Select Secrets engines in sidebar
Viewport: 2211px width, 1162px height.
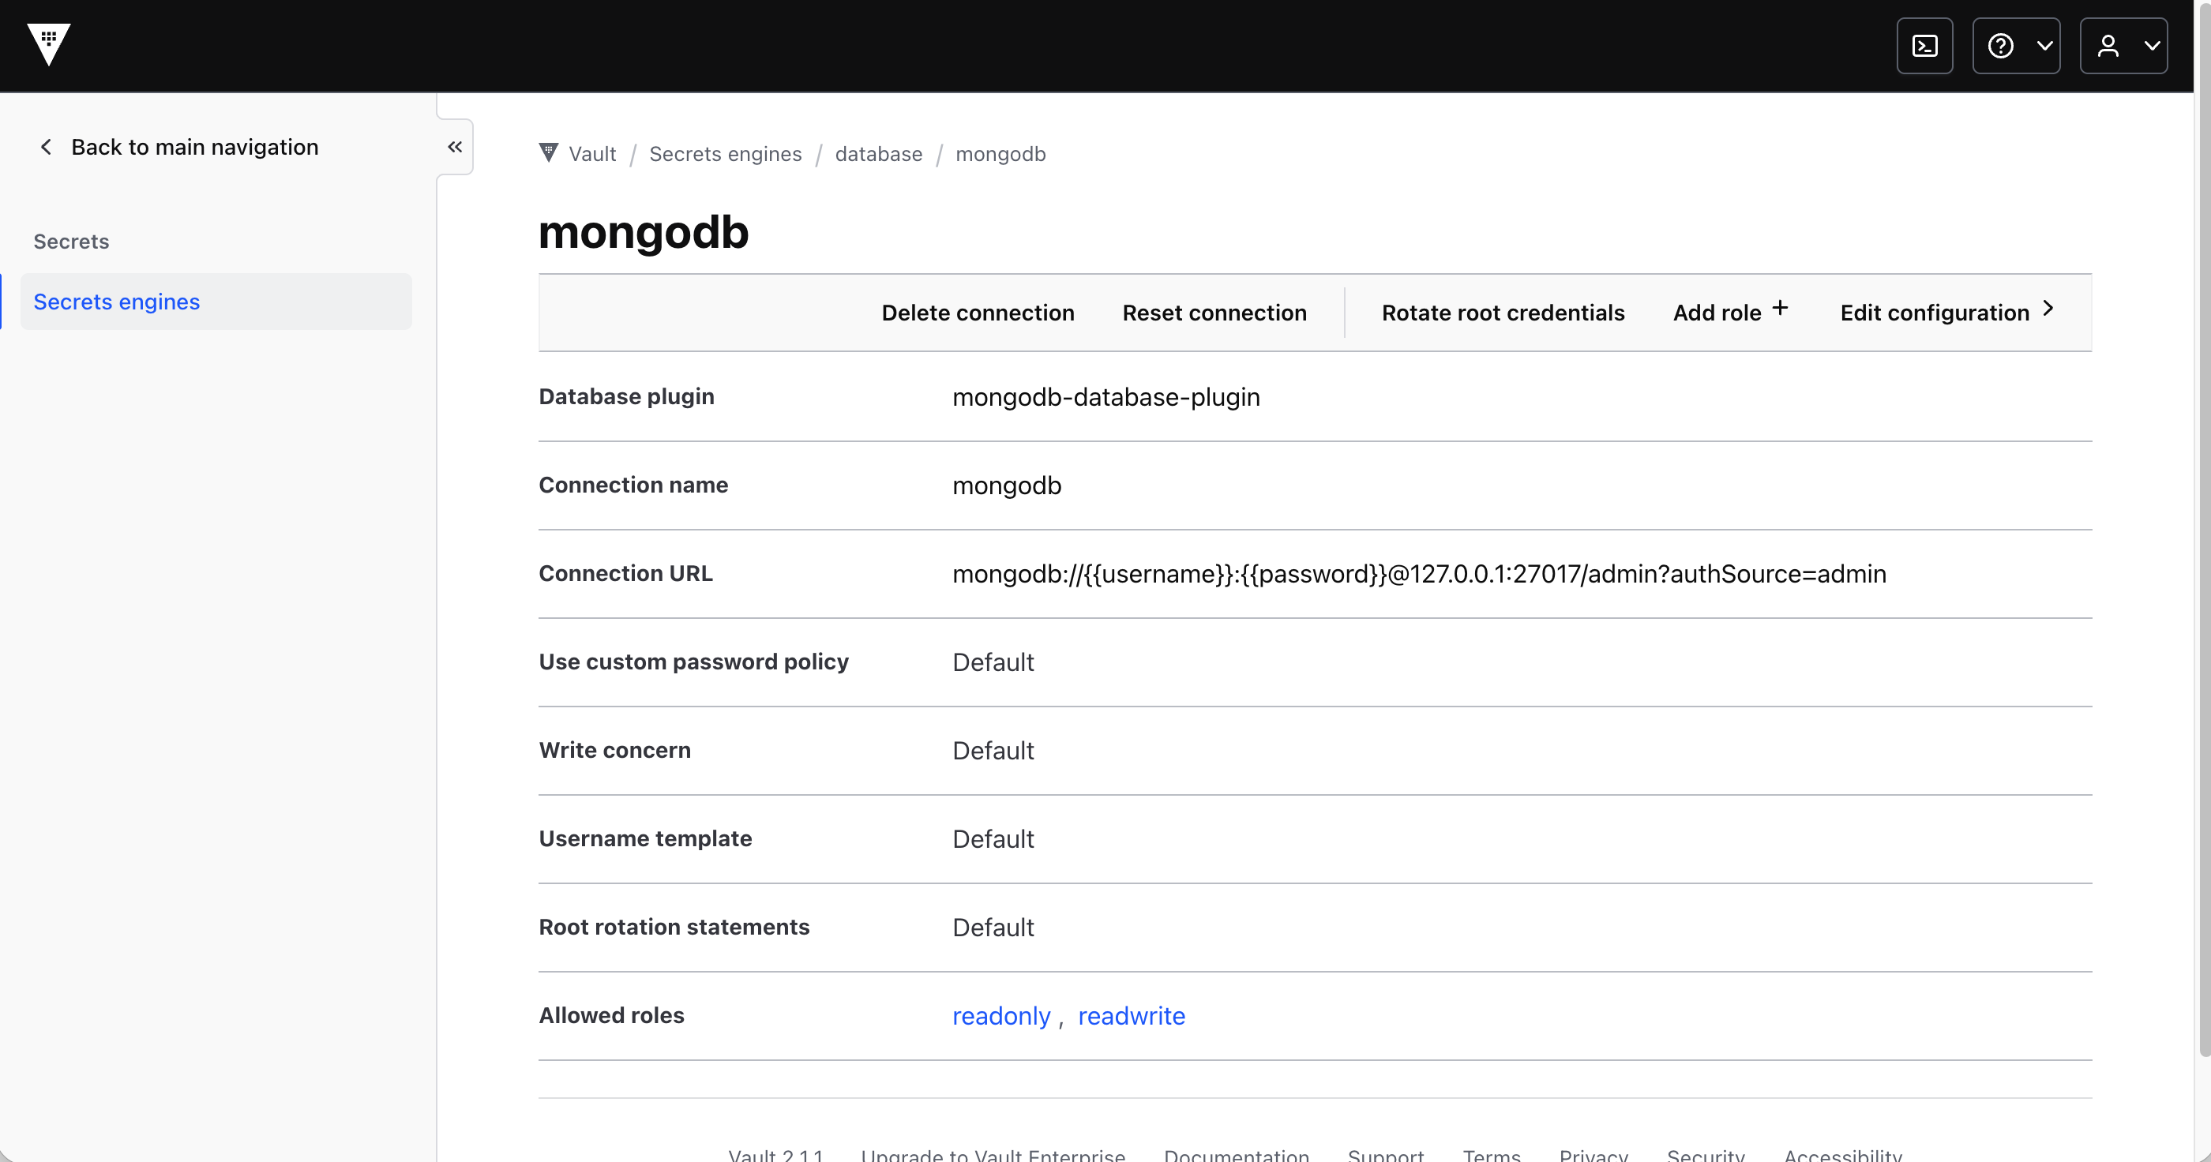(x=216, y=302)
